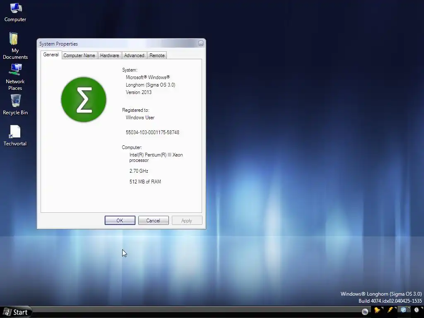This screenshot has width=424, height=318.
Task: Select the My Documents desktop icon
Action: tap(15, 46)
